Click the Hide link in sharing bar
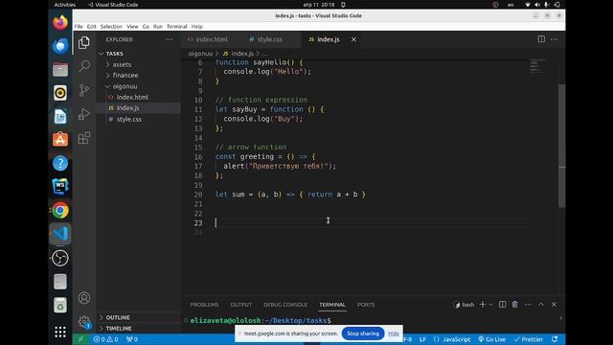 [x=394, y=333]
